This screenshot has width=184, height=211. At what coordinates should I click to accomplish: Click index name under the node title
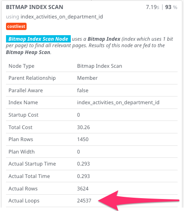coord(62,17)
